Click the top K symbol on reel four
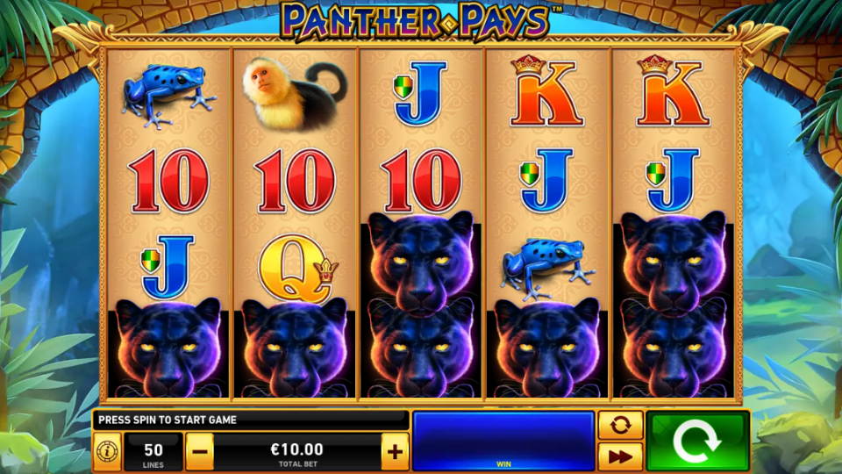The image size is (842, 474). pyautogui.click(x=546, y=90)
